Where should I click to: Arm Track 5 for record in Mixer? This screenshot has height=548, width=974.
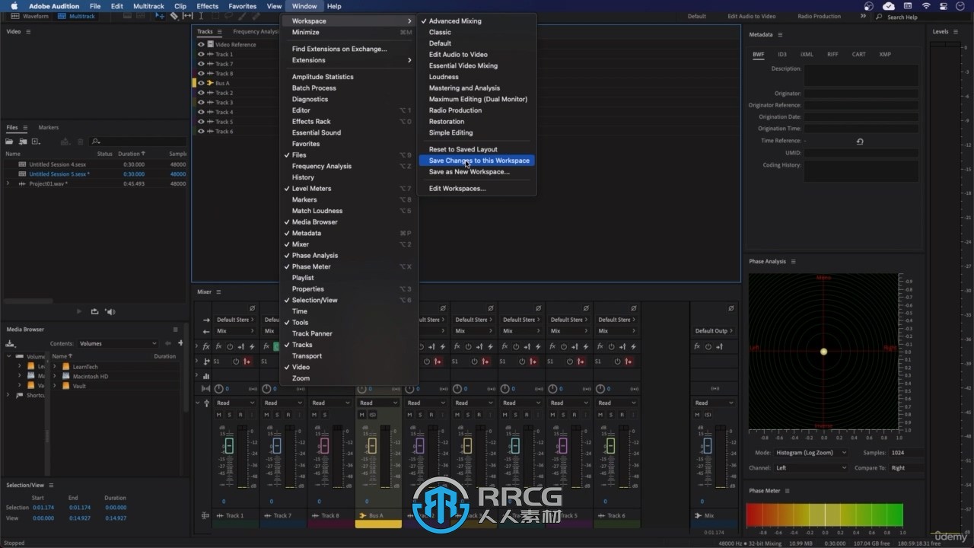click(x=575, y=415)
